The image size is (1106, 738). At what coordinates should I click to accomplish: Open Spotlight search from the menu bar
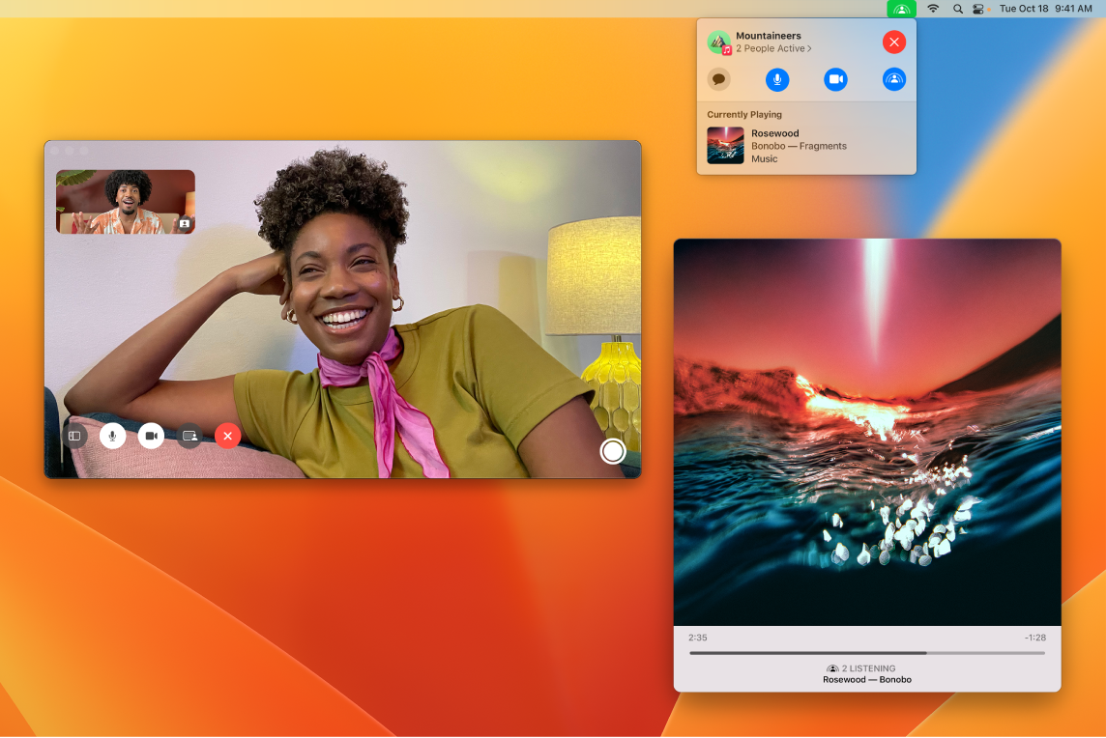956,10
